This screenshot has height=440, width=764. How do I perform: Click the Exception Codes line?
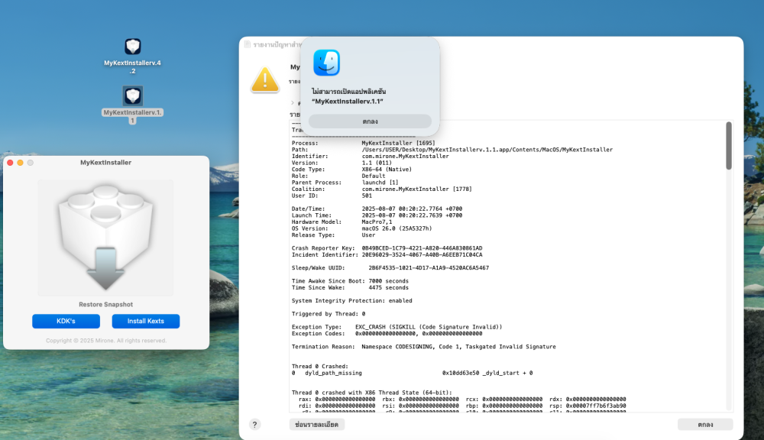coord(387,334)
